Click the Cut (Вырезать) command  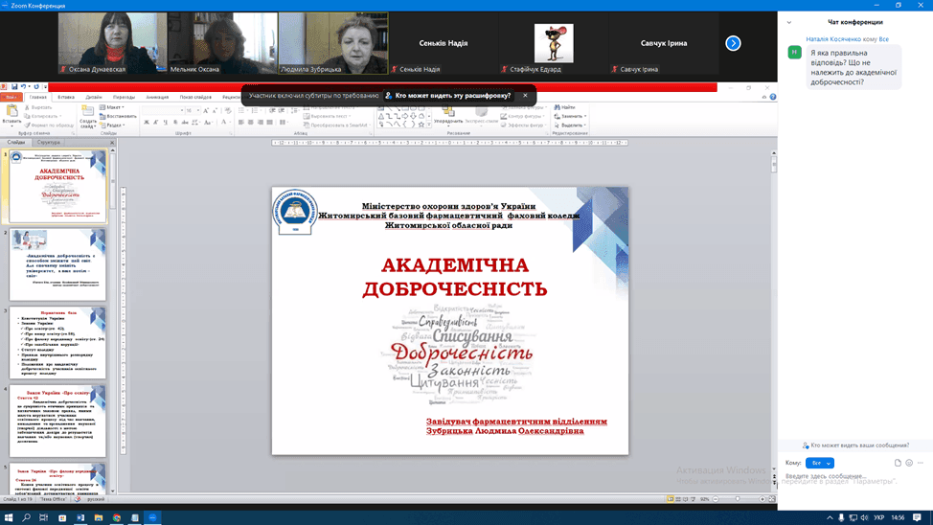tap(38, 107)
